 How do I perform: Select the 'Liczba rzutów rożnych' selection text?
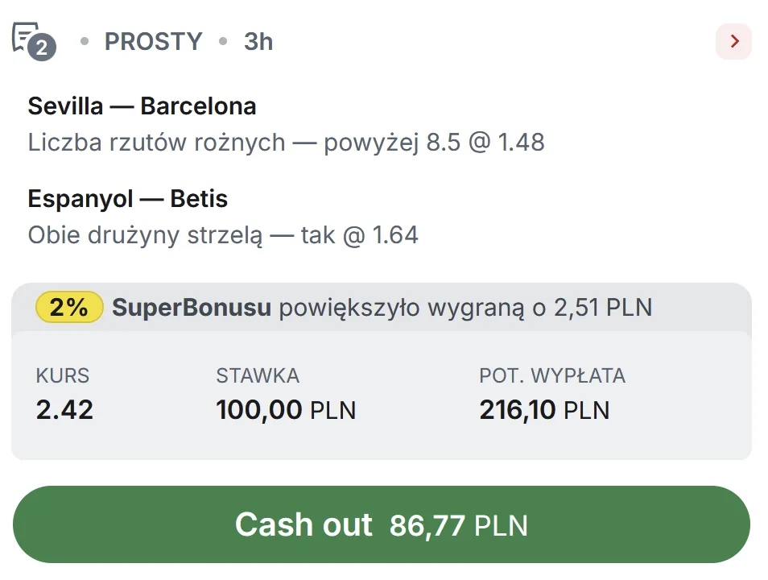pos(157,143)
